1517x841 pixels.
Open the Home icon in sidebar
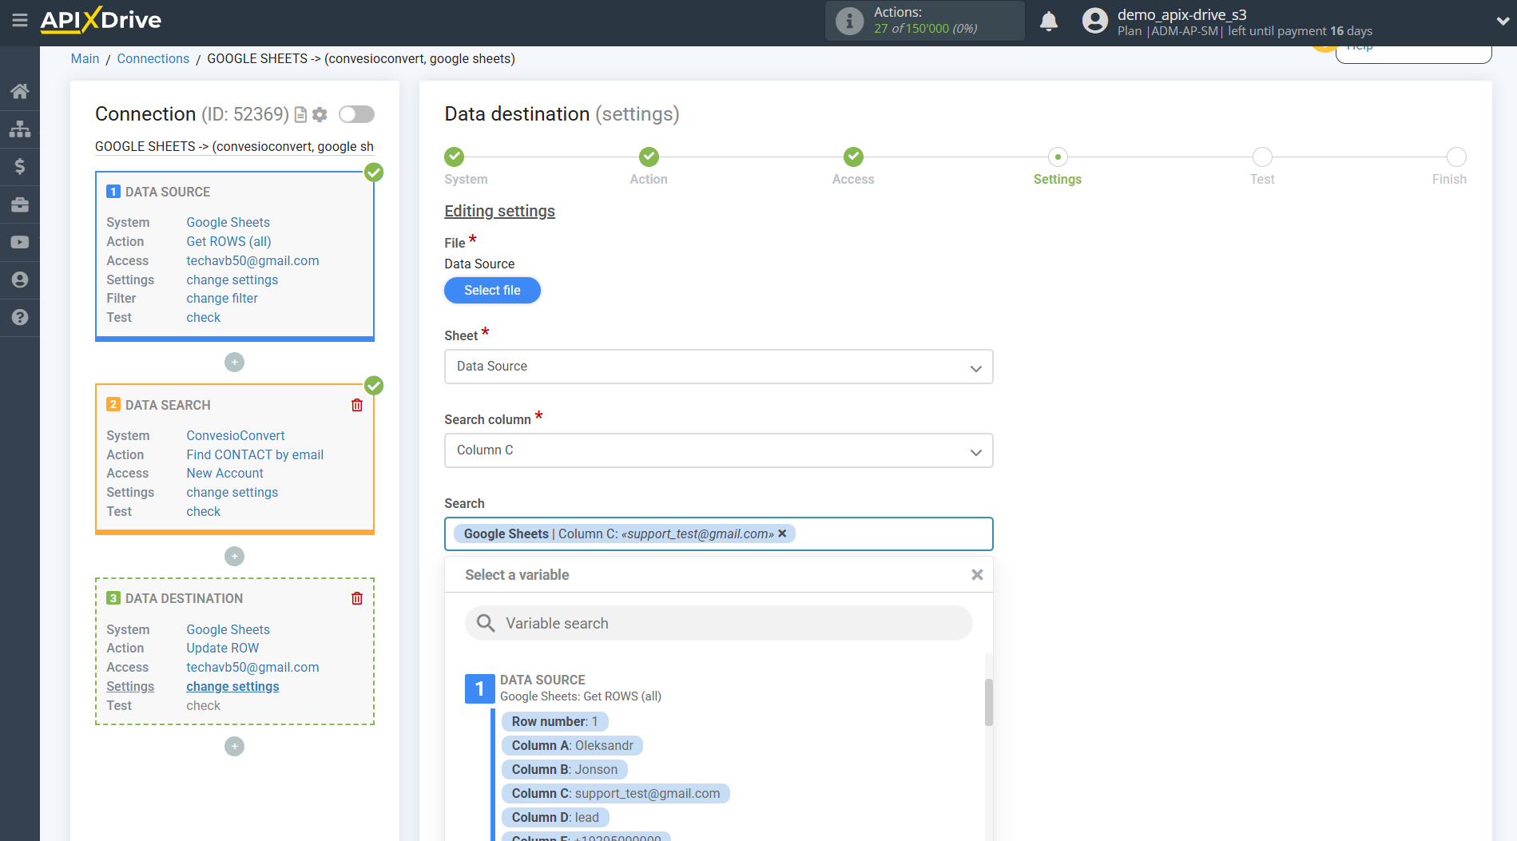point(20,91)
